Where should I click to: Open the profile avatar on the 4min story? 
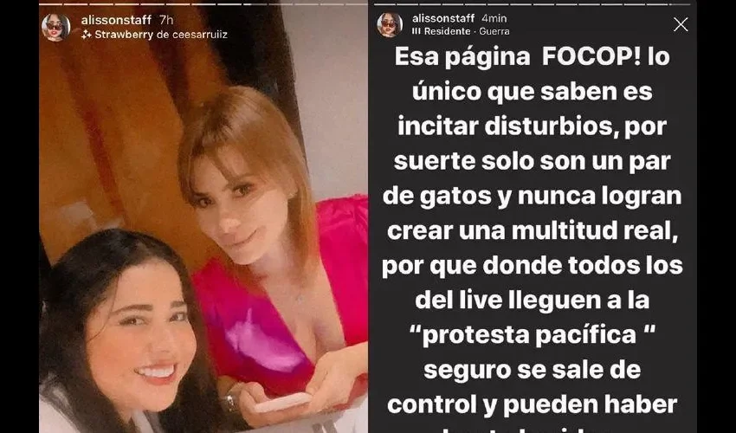[390, 25]
